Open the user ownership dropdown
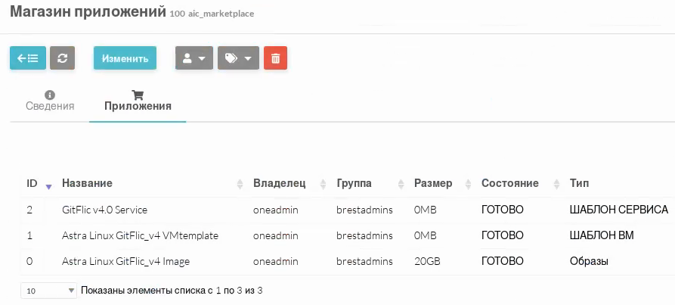The image size is (675, 305). point(194,58)
